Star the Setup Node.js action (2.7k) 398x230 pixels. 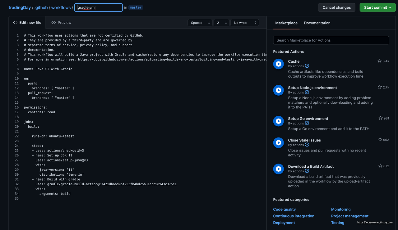pos(380,87)
